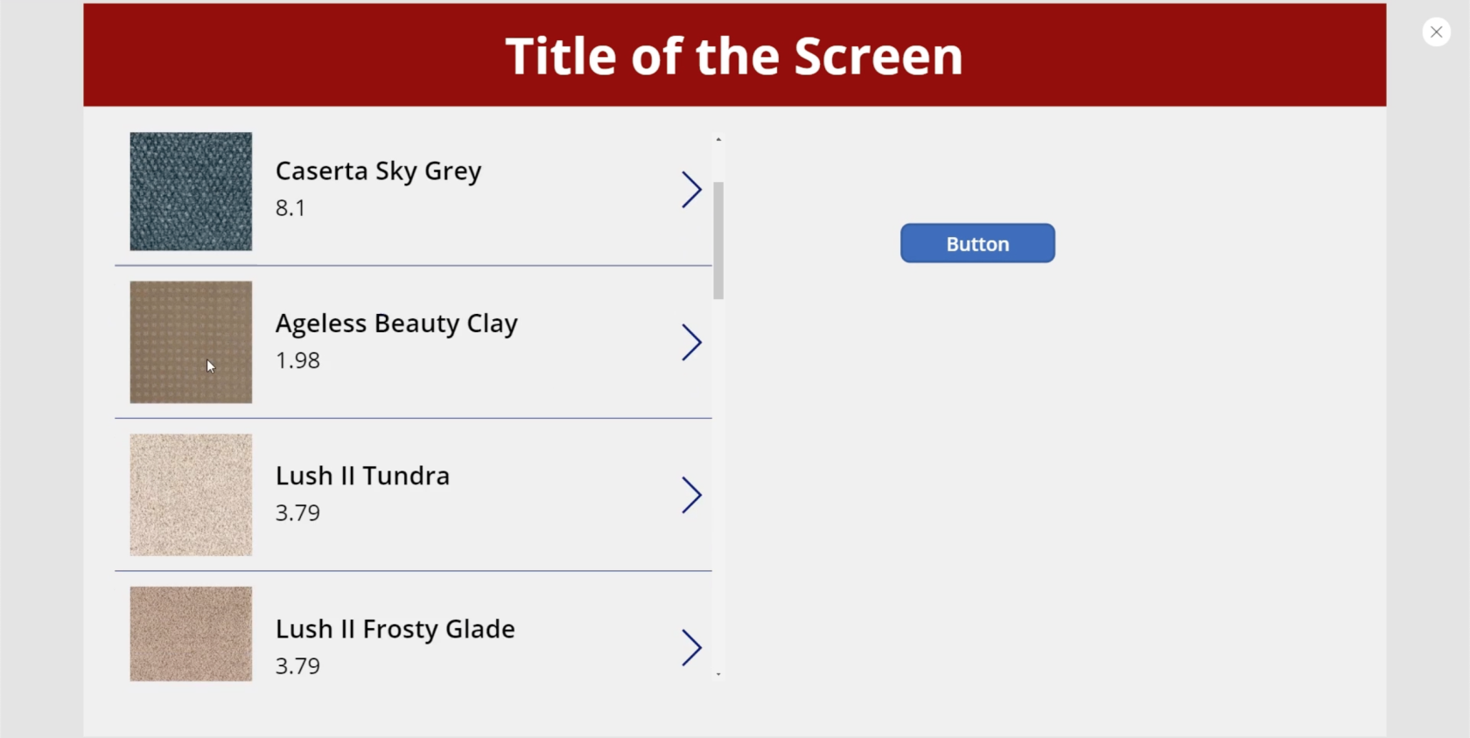Click the scroll up arrow of gallery
The width and height of the screenshot is (1470, 738).
718,139
